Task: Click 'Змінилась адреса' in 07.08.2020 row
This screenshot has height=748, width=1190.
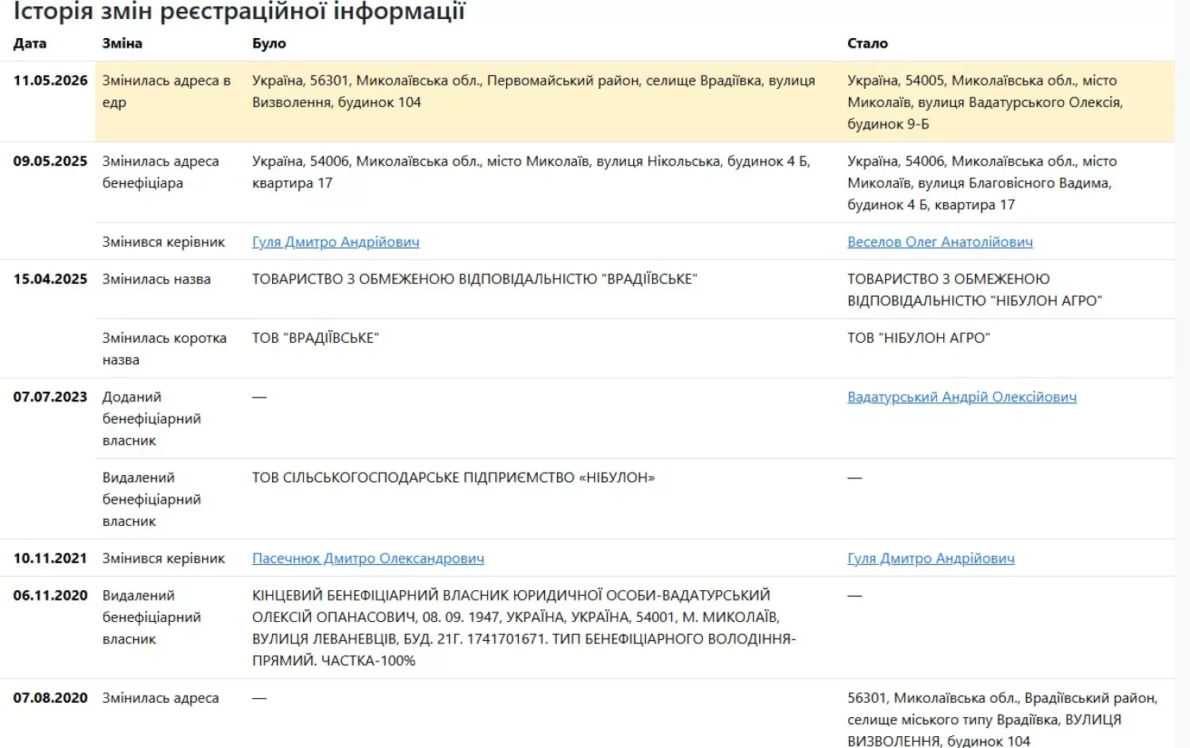Action: point(160,698)
